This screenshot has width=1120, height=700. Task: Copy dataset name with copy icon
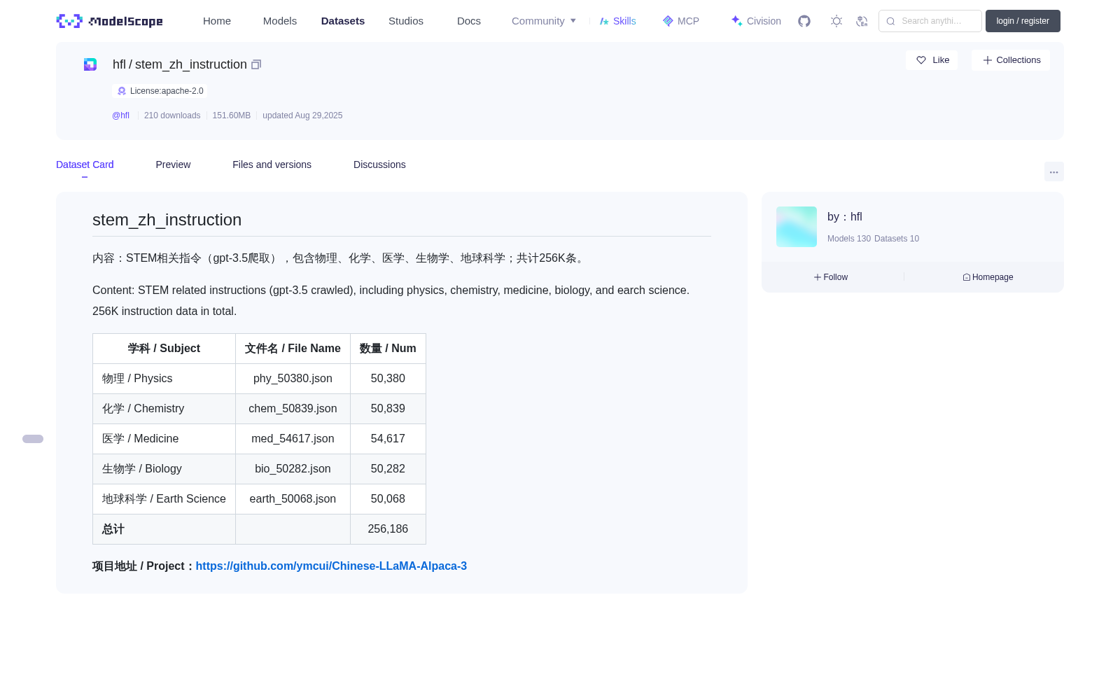[256, 64]
